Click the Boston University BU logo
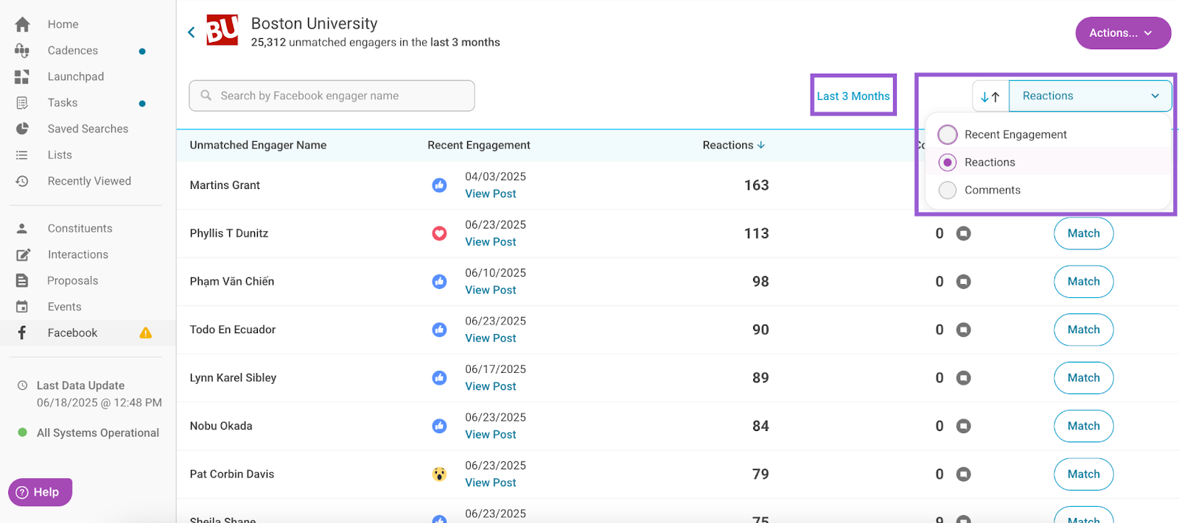This screenshot has height=523, width=1179. [x=222, y=30]
